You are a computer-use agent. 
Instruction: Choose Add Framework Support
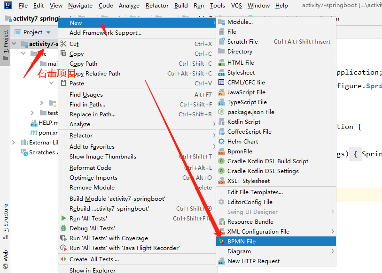click(137, 33)
